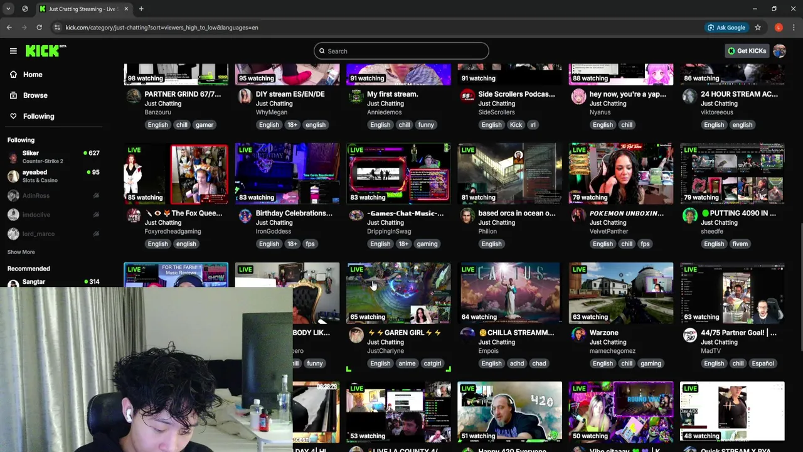Click irl tag under Side Scrollers Podcast

pyautogui.click(x=533, y=125)
